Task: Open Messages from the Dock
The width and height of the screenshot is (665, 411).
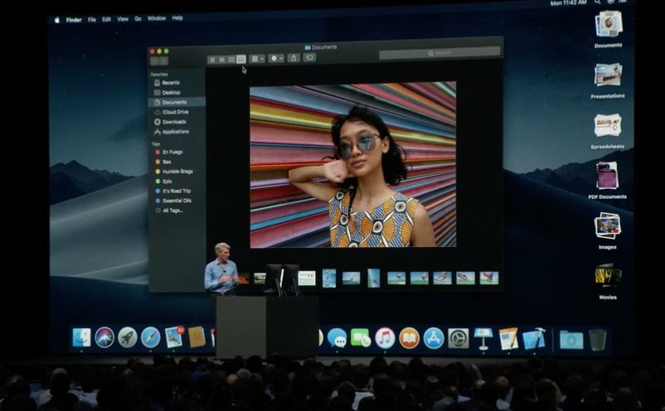Action: tap(337, 339)
